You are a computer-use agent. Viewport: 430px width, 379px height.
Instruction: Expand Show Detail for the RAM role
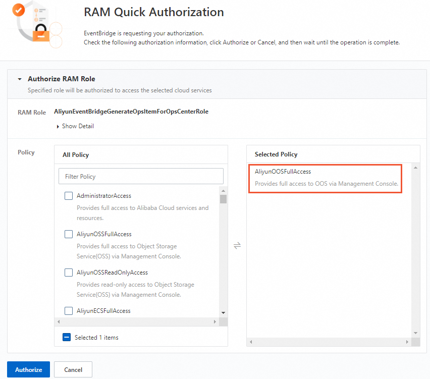[x=75, y=126]
